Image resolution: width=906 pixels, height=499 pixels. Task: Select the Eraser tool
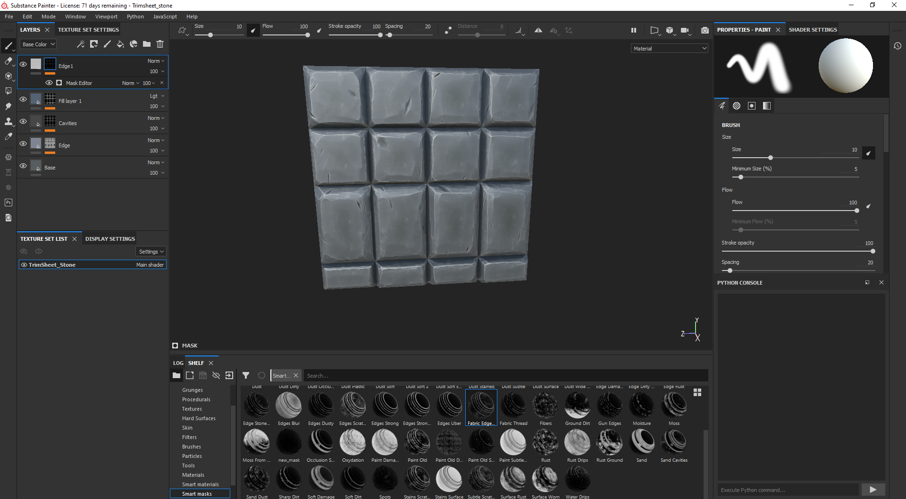pyautogui.click(x=8, y=61)
